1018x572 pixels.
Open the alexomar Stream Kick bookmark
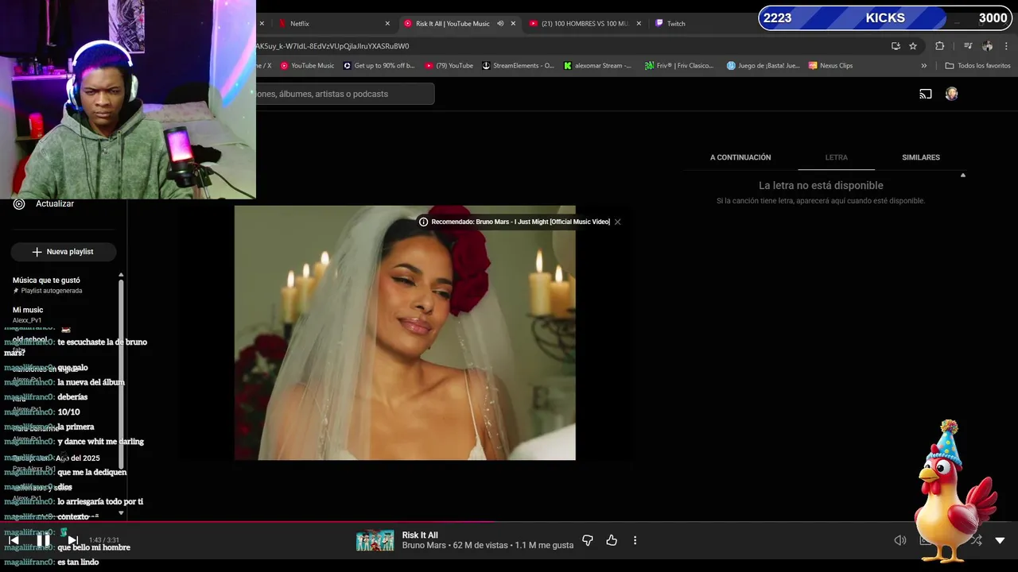[x=597, y=66]
